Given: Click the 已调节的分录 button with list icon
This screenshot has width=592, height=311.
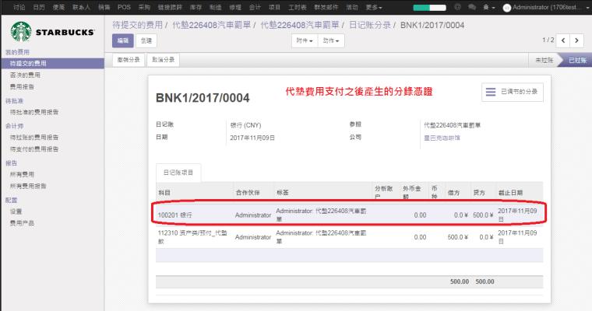Looking at the screenshot, I should 513,92.
